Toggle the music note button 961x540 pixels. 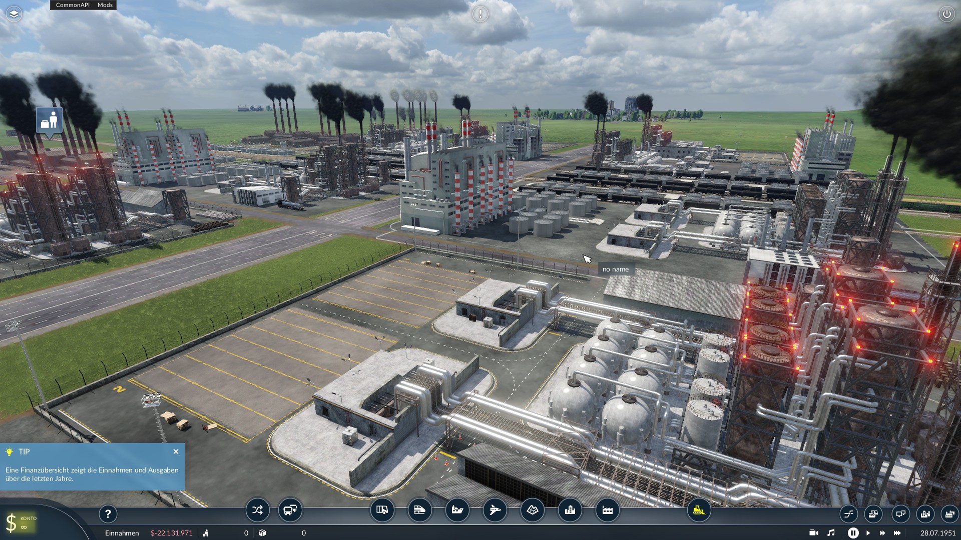coord(831,533)
